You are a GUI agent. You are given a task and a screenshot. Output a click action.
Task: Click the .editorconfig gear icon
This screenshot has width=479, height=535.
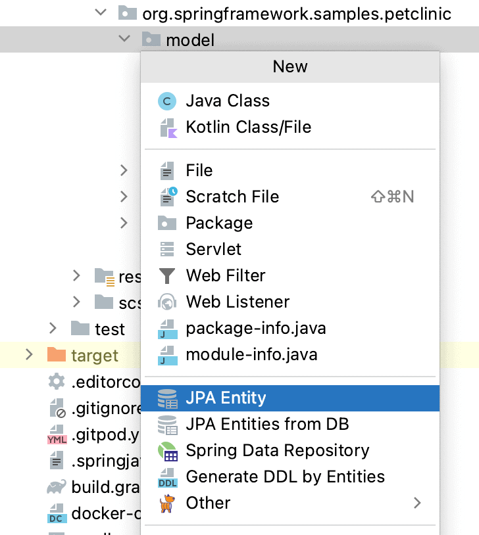(x=57, y=381)
